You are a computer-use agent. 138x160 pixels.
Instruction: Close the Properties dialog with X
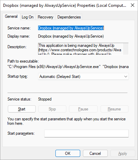(x=133, y=5)
